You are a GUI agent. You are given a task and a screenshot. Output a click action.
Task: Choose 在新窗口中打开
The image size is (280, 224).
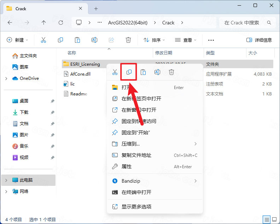[155, 110]
